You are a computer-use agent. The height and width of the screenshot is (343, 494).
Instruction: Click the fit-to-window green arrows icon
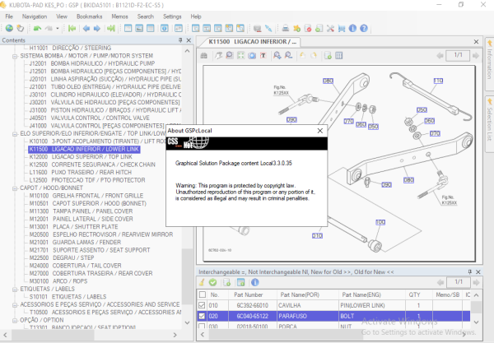[240, 56]
